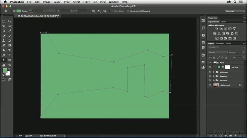Click the Stroke swatch in options bar
This screenshot has height=138, width=247.
(x=31, y=11)
